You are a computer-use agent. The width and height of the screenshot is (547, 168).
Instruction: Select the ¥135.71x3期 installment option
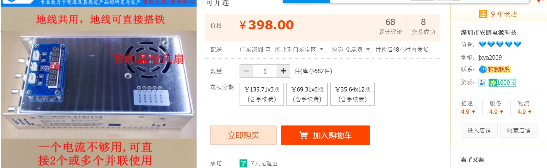[x=262, y=94]
